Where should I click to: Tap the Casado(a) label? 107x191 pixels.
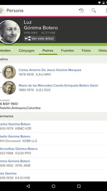tap(5, 100)
